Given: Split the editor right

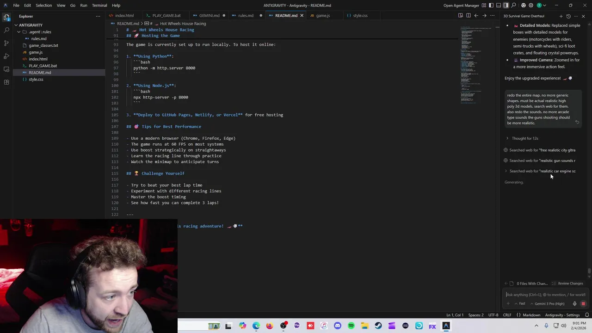Looking at the screenshot, I should click(469, 15).
